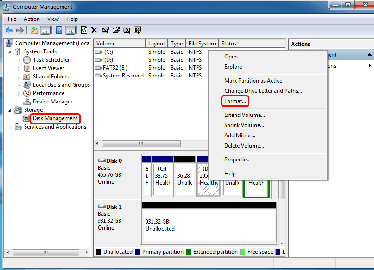Click the Event Viewer icon
Screen dimensions: 374x270
[27, 68]
